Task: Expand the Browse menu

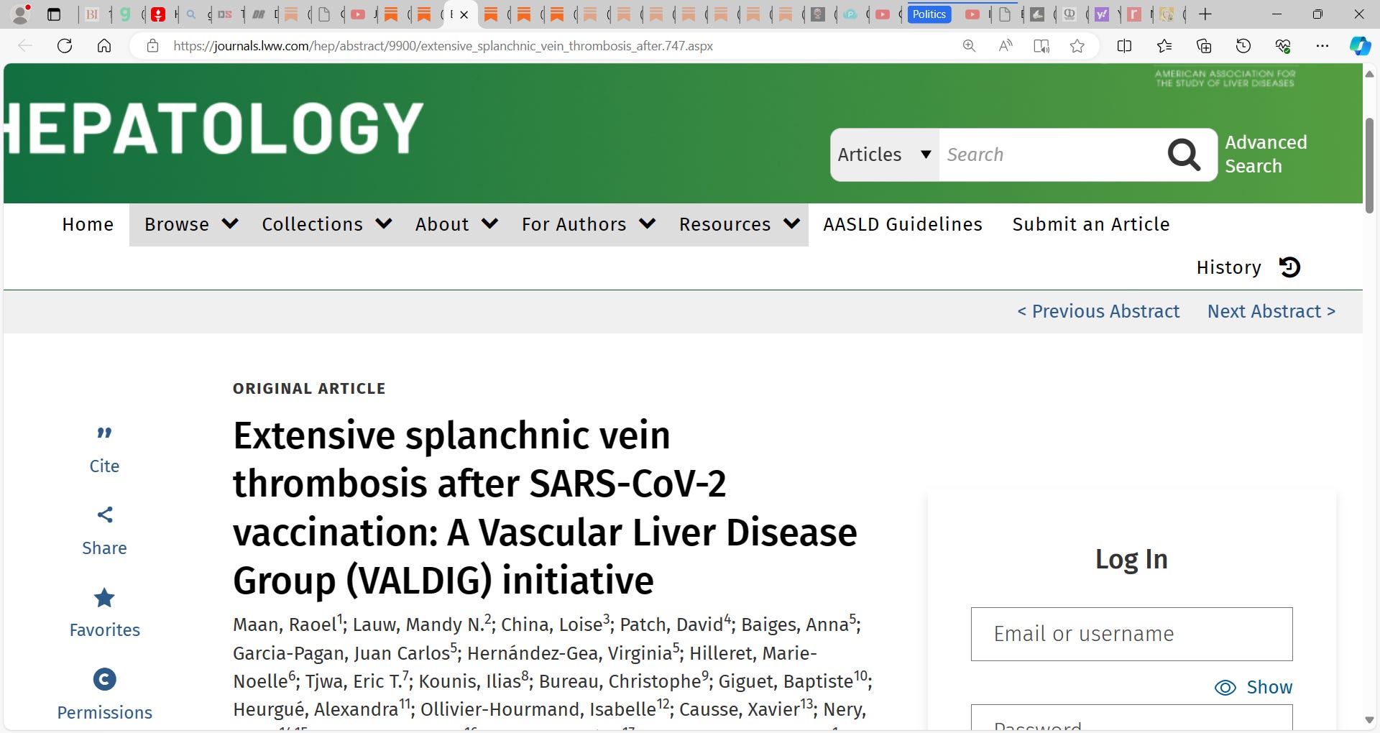Action: [x=191, y=224]
